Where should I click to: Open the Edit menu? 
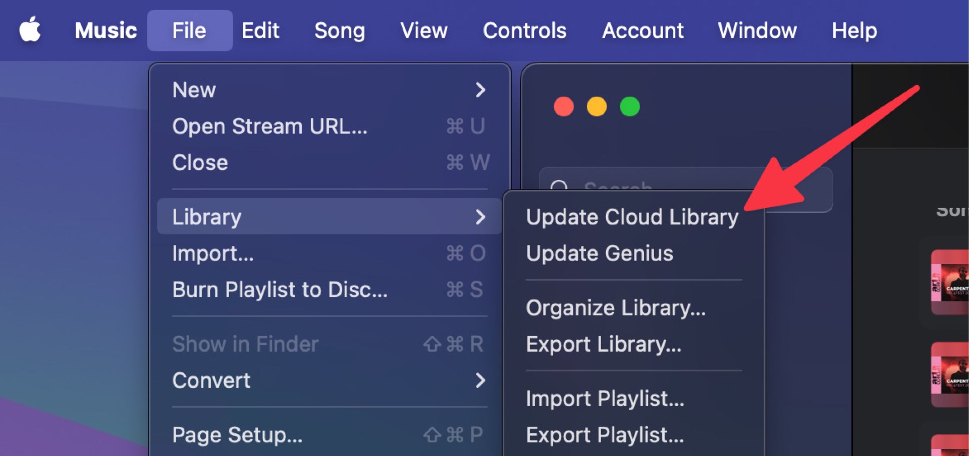pos(260,30)
